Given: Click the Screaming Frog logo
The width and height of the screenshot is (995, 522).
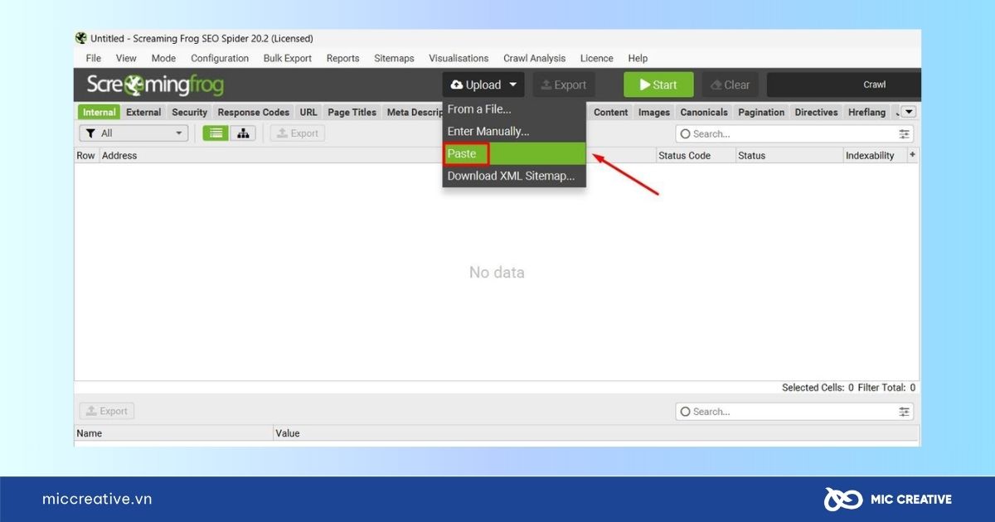Looking at the screenshot, I should pyautogui.click(x=155, y=85).
